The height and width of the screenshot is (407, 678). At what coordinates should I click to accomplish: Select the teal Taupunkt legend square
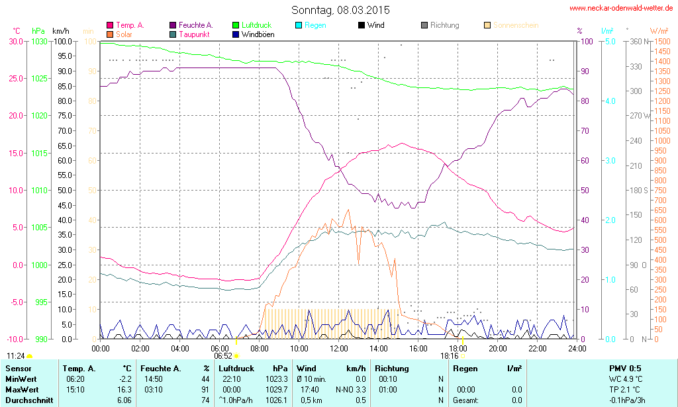pyautogui.click(x=173, y=34)
